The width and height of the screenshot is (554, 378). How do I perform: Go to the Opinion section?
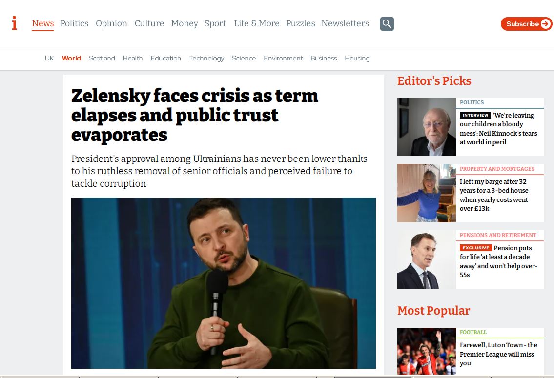(x=111, y=23)
